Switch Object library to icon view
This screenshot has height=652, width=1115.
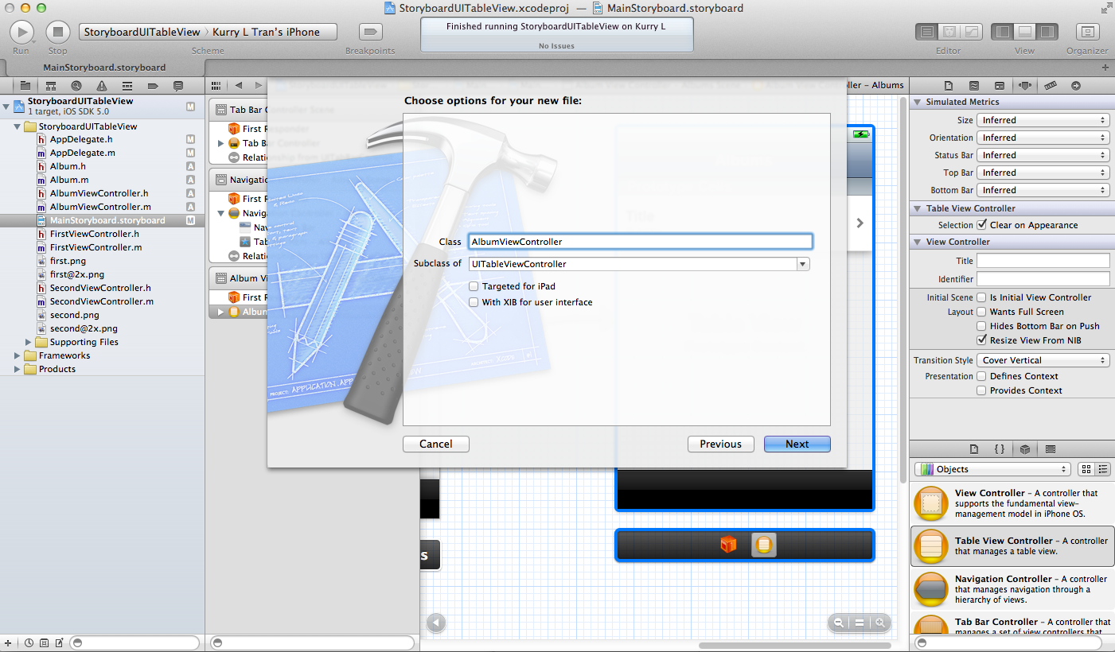(x=1087, y=469)
